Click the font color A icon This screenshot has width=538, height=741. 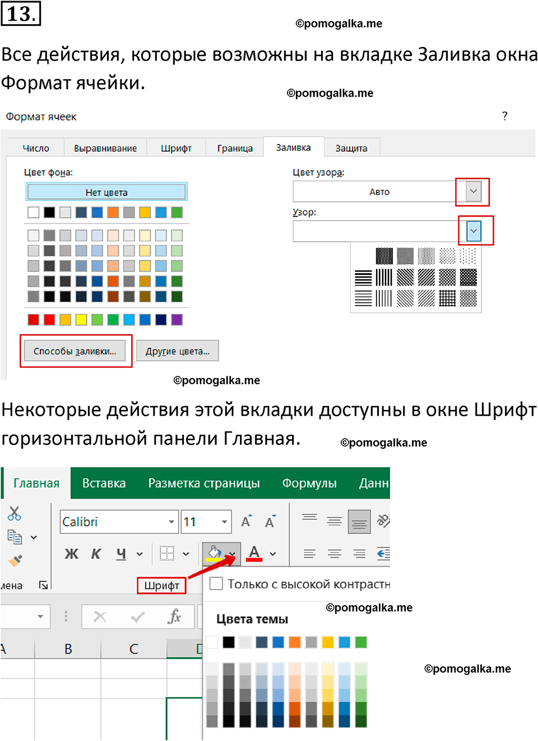(254, 553)
